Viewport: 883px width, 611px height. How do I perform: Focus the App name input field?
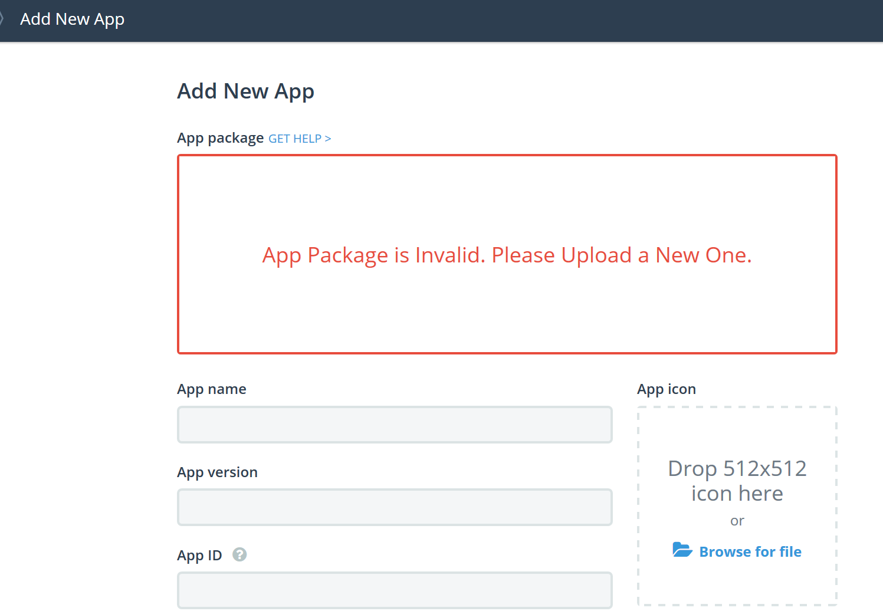[x=395, y=425]
